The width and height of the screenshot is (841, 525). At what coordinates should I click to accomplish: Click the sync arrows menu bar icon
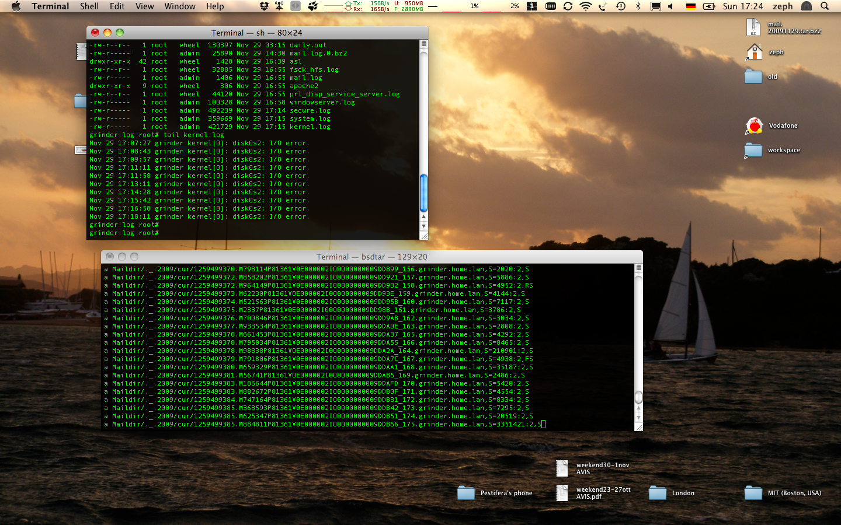click(x=568, y=6)
